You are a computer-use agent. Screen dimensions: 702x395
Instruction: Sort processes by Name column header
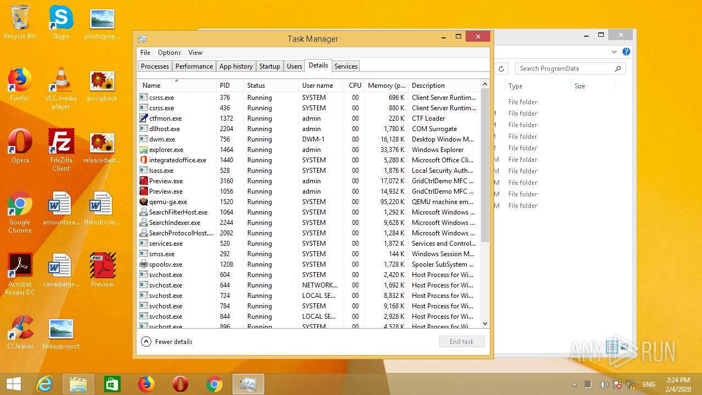click(x=177, y=86)
